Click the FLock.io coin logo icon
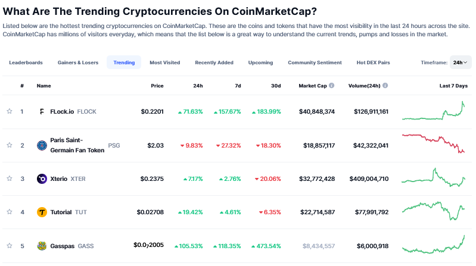Screen dimensions: 476x266 pos(42,112)
